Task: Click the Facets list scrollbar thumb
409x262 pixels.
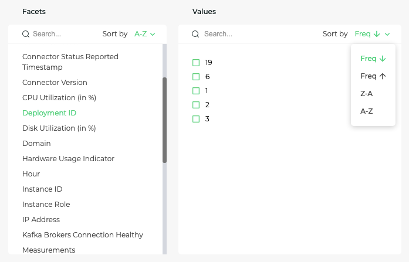Action: [x=164, y=120]
